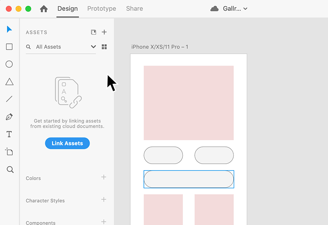Toggle grid view in Assets panel
This screenshot has width=328, height=225.
pyautogui.click(x=104, y=47)
